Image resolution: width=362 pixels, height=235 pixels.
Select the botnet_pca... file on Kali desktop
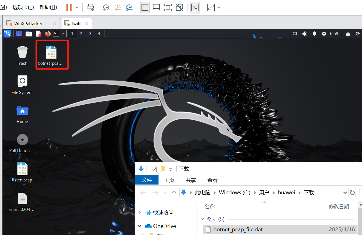(x=51, y=56)
